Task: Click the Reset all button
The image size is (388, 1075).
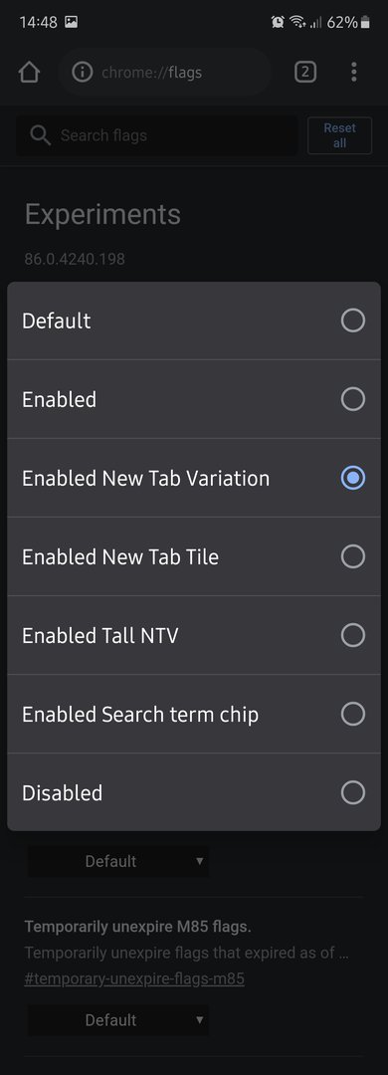Action: (340, 135)
